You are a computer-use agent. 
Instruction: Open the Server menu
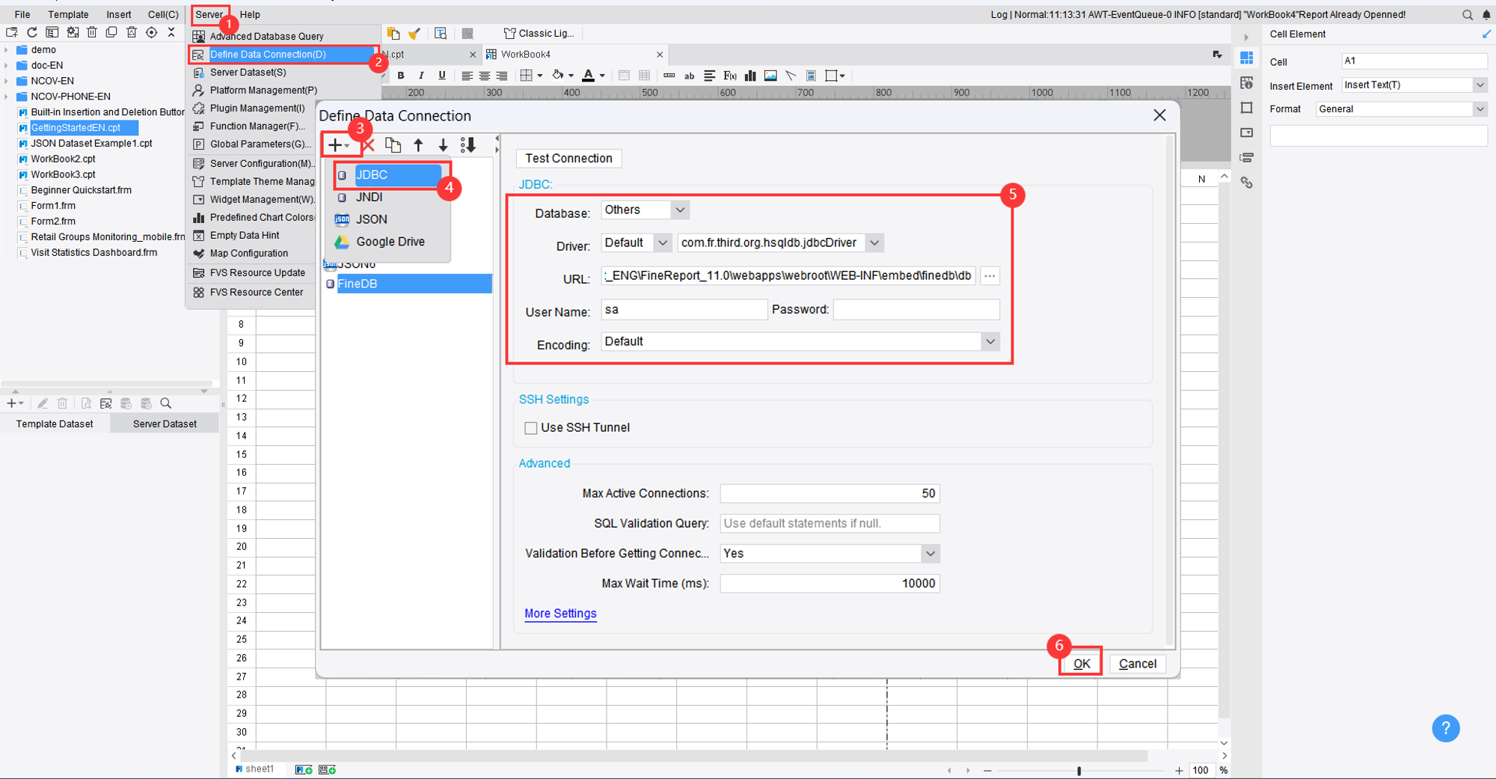point(208,14)
